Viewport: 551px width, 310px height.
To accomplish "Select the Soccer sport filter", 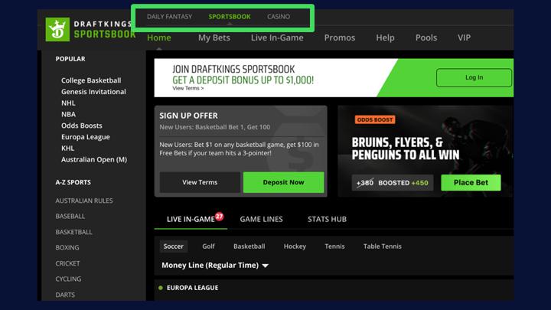I will pos(174,246).
